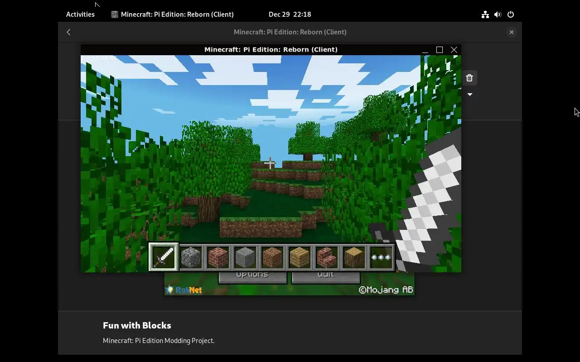580x362 pixels.
Task: Click the Quit button in game menu
Action: [x=326, y=277]
